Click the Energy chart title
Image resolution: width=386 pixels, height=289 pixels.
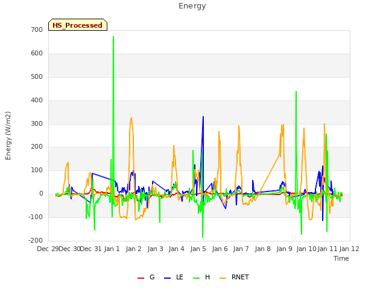(x=192, y=6)
